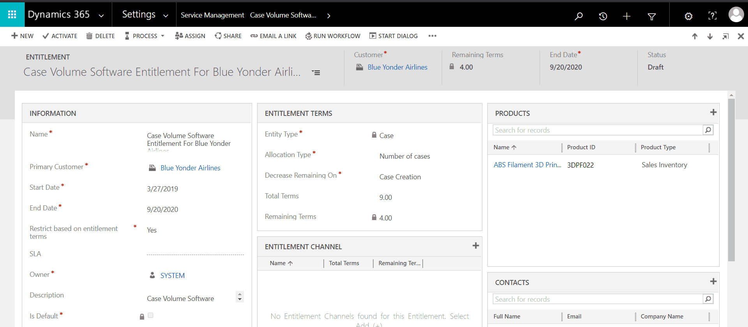The width and height of the screenshot is (748, 327).
Task: Open the advanced find funnel icon
Action: tap(651, 16)
